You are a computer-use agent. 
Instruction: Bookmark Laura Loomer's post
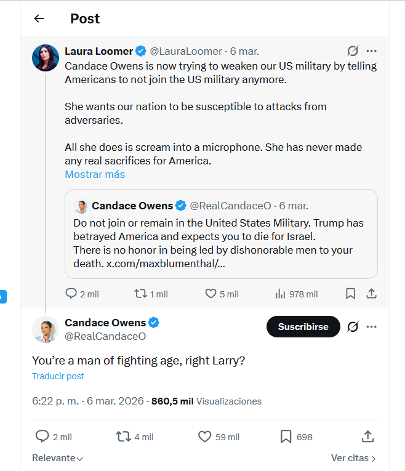click(x=350, y=294)
